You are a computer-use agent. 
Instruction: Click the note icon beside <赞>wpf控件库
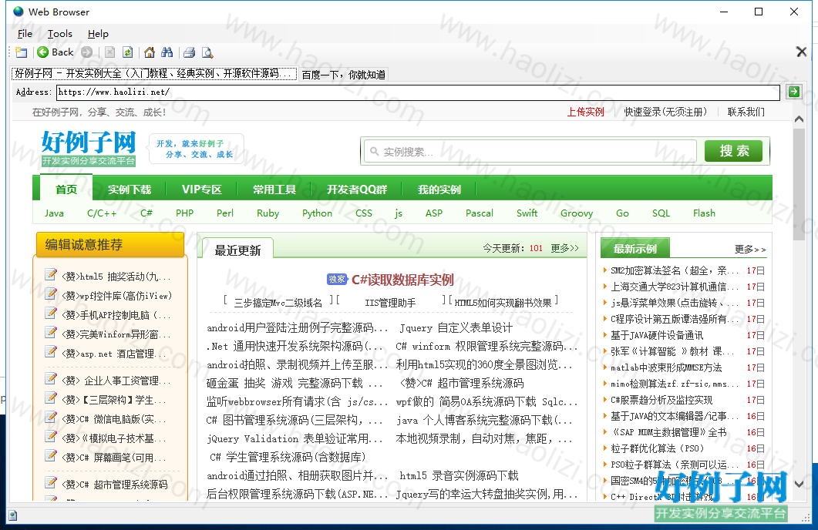51,294
